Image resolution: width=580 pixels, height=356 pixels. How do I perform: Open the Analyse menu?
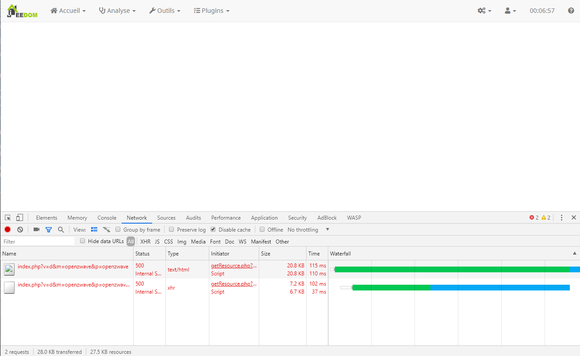tap(117, 11)
